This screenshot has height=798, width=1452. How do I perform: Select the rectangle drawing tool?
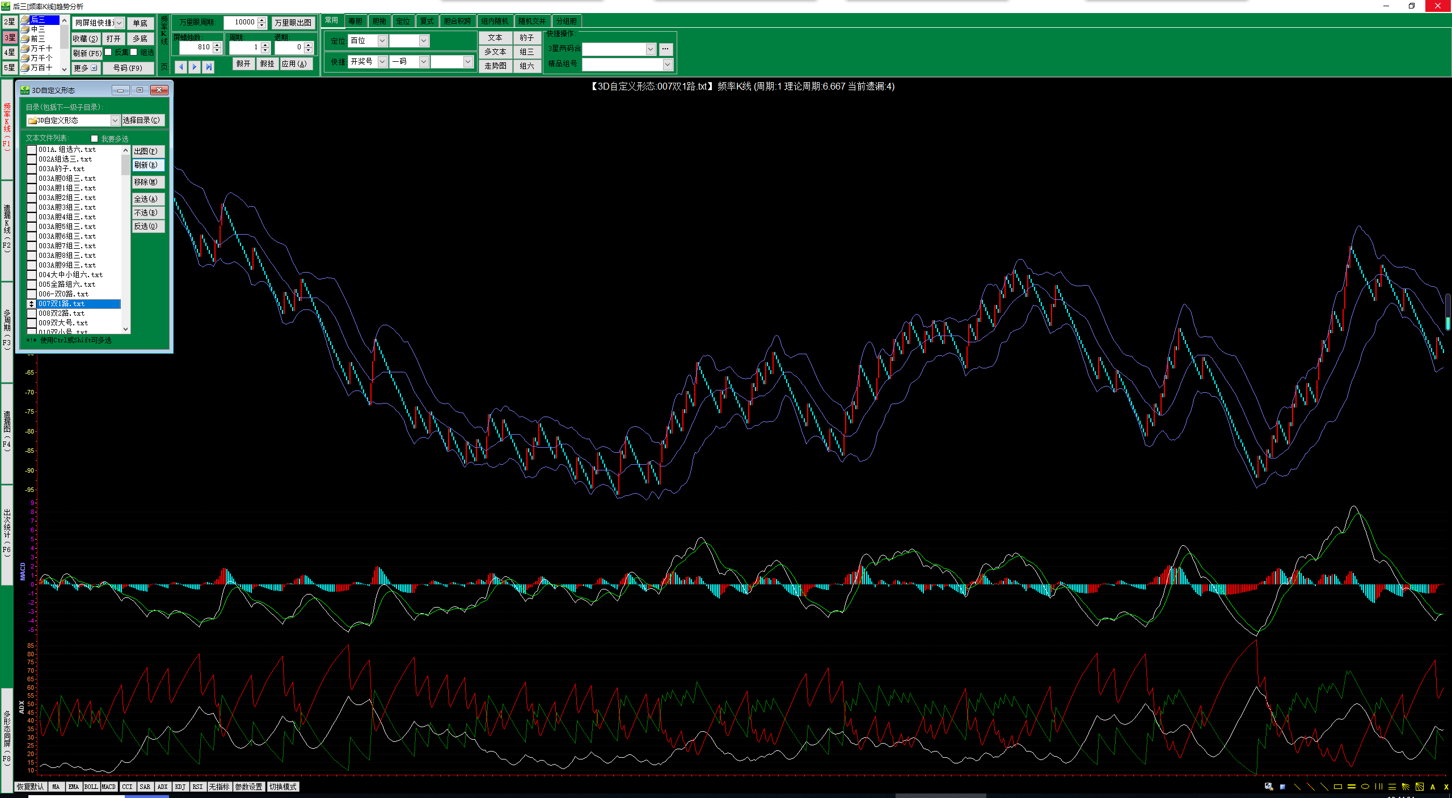[x=1337, y=787]
